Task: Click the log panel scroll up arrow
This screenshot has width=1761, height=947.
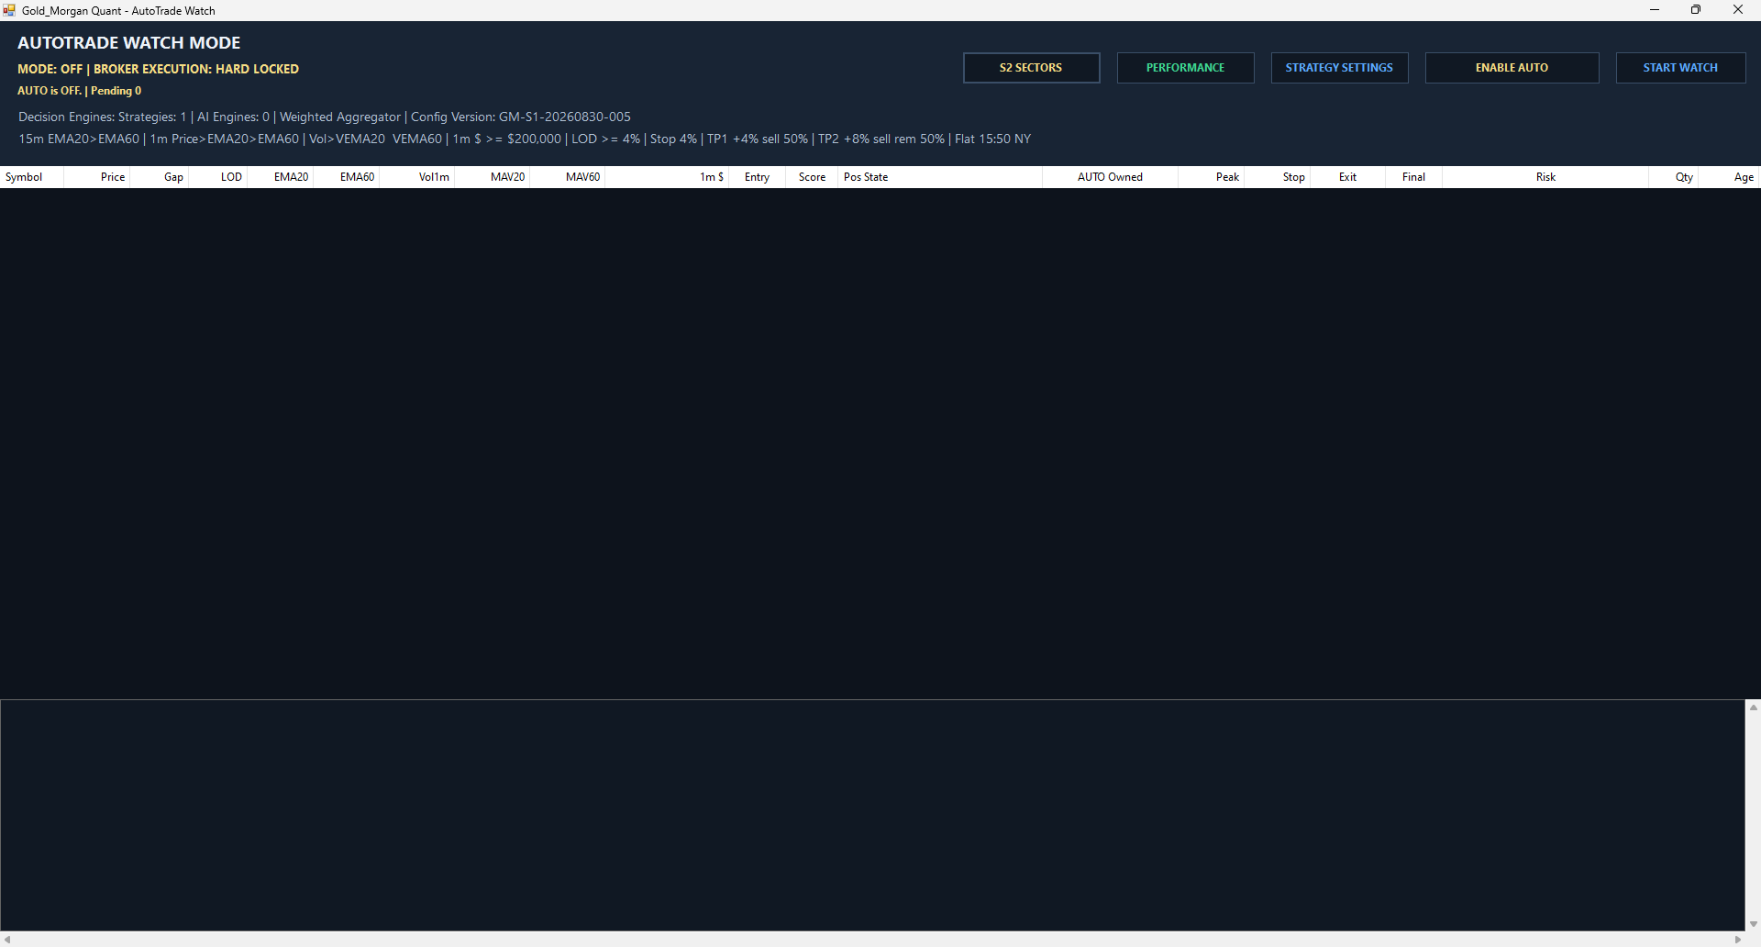Action: coord(1753,707)
